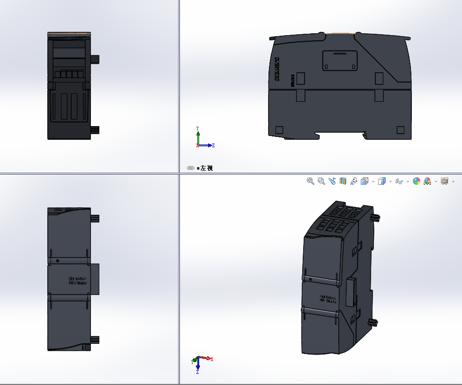Expand the Hide/Show Items dropdown arrow

click(x=408, y=181)
